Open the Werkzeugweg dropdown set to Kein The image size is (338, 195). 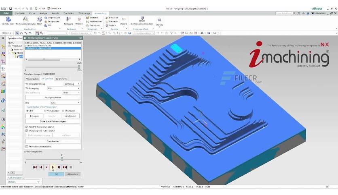coord(63,88)
